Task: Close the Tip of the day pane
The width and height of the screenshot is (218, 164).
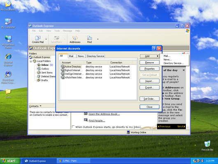Action: pyautogui.click(x=184, y=70)
